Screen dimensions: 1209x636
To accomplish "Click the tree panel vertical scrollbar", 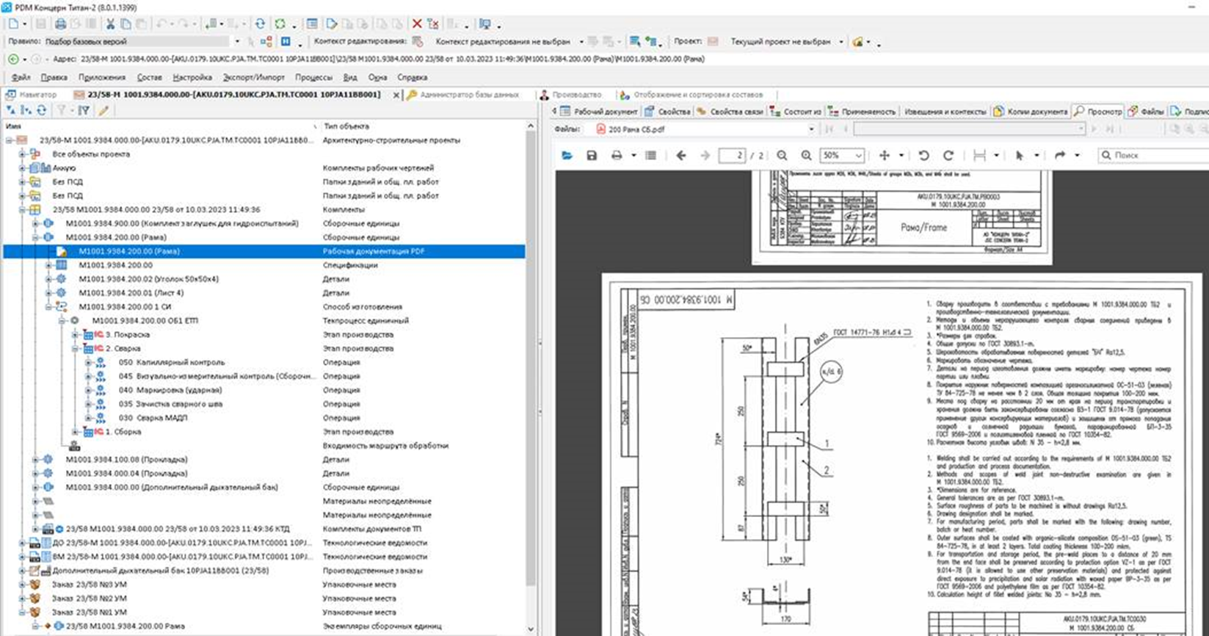I will [531, 378].
